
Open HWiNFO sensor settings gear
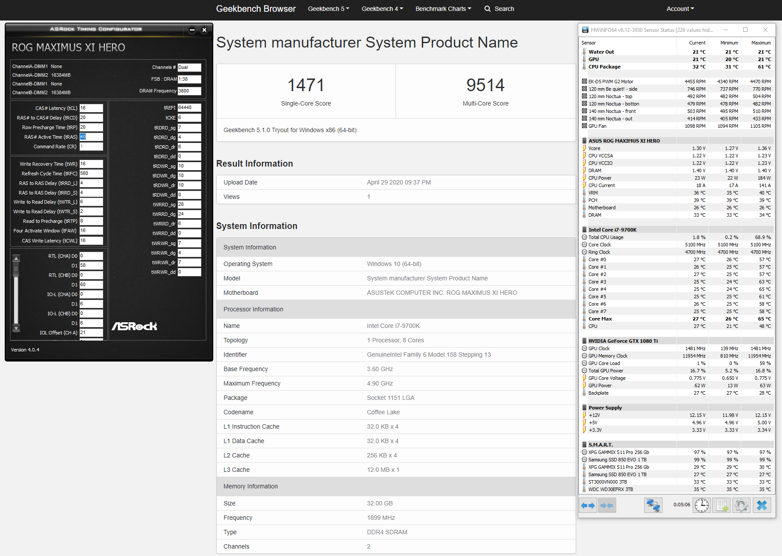click(741, 505)
